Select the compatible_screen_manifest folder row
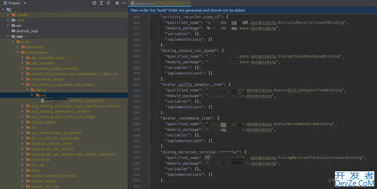Image resolution: width=377 pixels, height=189 pixels. coord(64,68)
